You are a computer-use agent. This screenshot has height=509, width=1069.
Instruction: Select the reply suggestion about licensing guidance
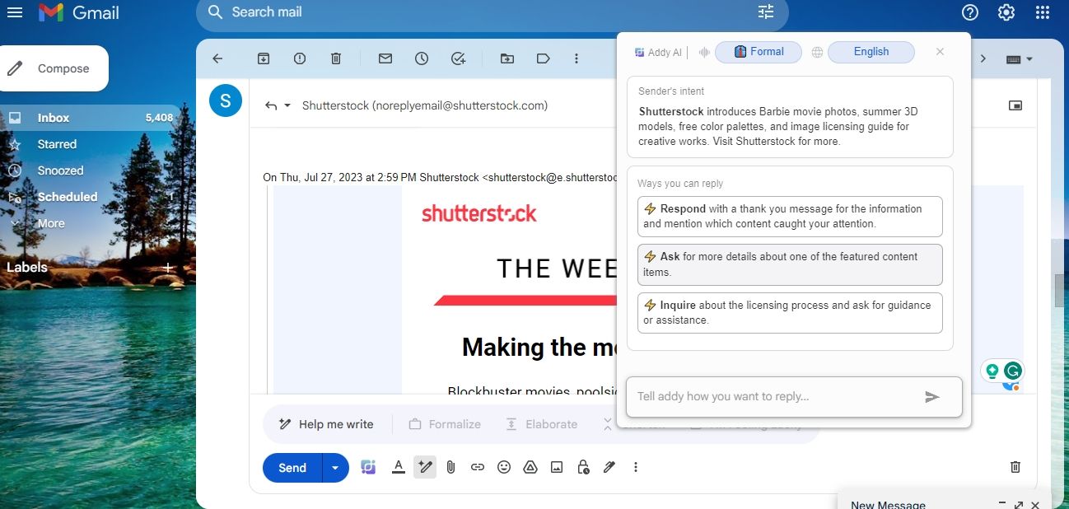tap(789, 313)
